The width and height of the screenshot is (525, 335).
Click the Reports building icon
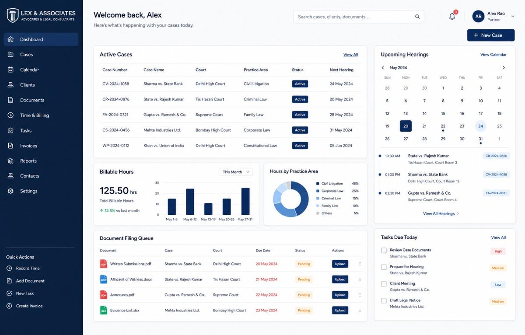pyautogui.click(x=11, y=161)
